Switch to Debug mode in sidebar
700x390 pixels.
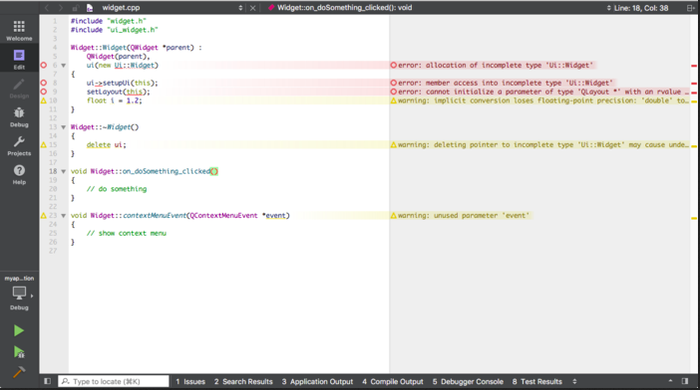(19, 117)
